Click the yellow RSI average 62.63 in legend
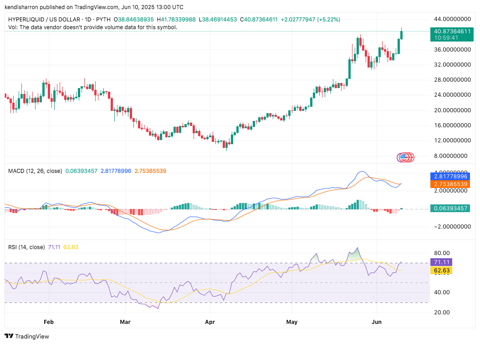The height and width of the screenshot is (344, 480). (x=71, y=247)
